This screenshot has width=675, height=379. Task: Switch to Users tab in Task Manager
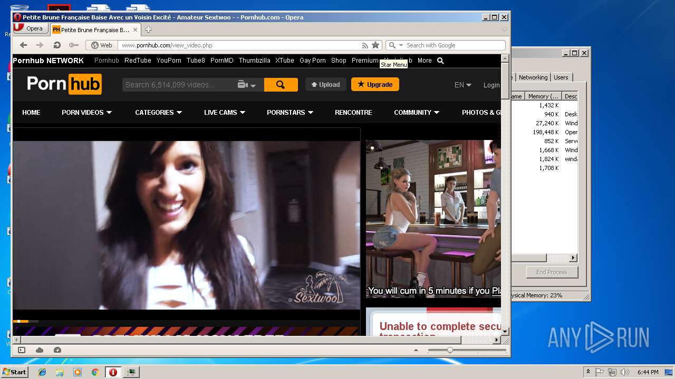tap(561, 77)
